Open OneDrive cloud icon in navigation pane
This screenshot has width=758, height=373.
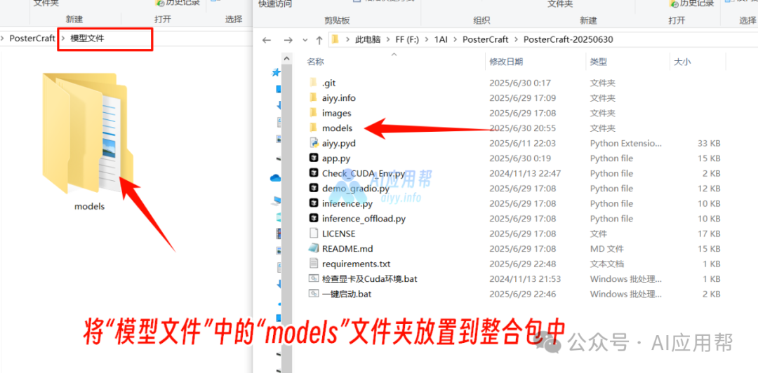pyautogui.click(x=276, y=178)
